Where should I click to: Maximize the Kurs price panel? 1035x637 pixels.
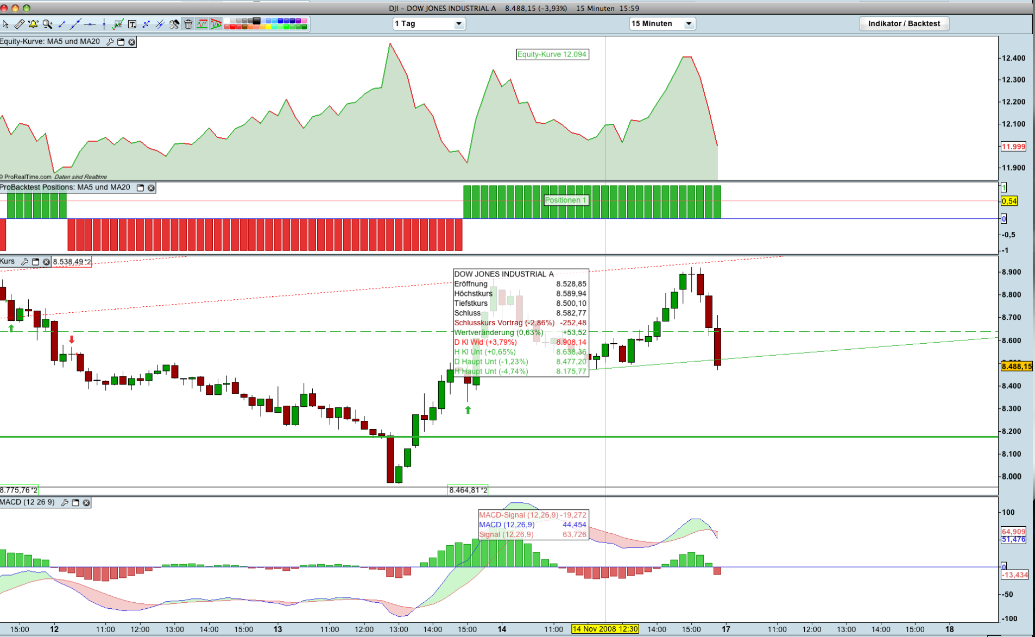(36, 262)
